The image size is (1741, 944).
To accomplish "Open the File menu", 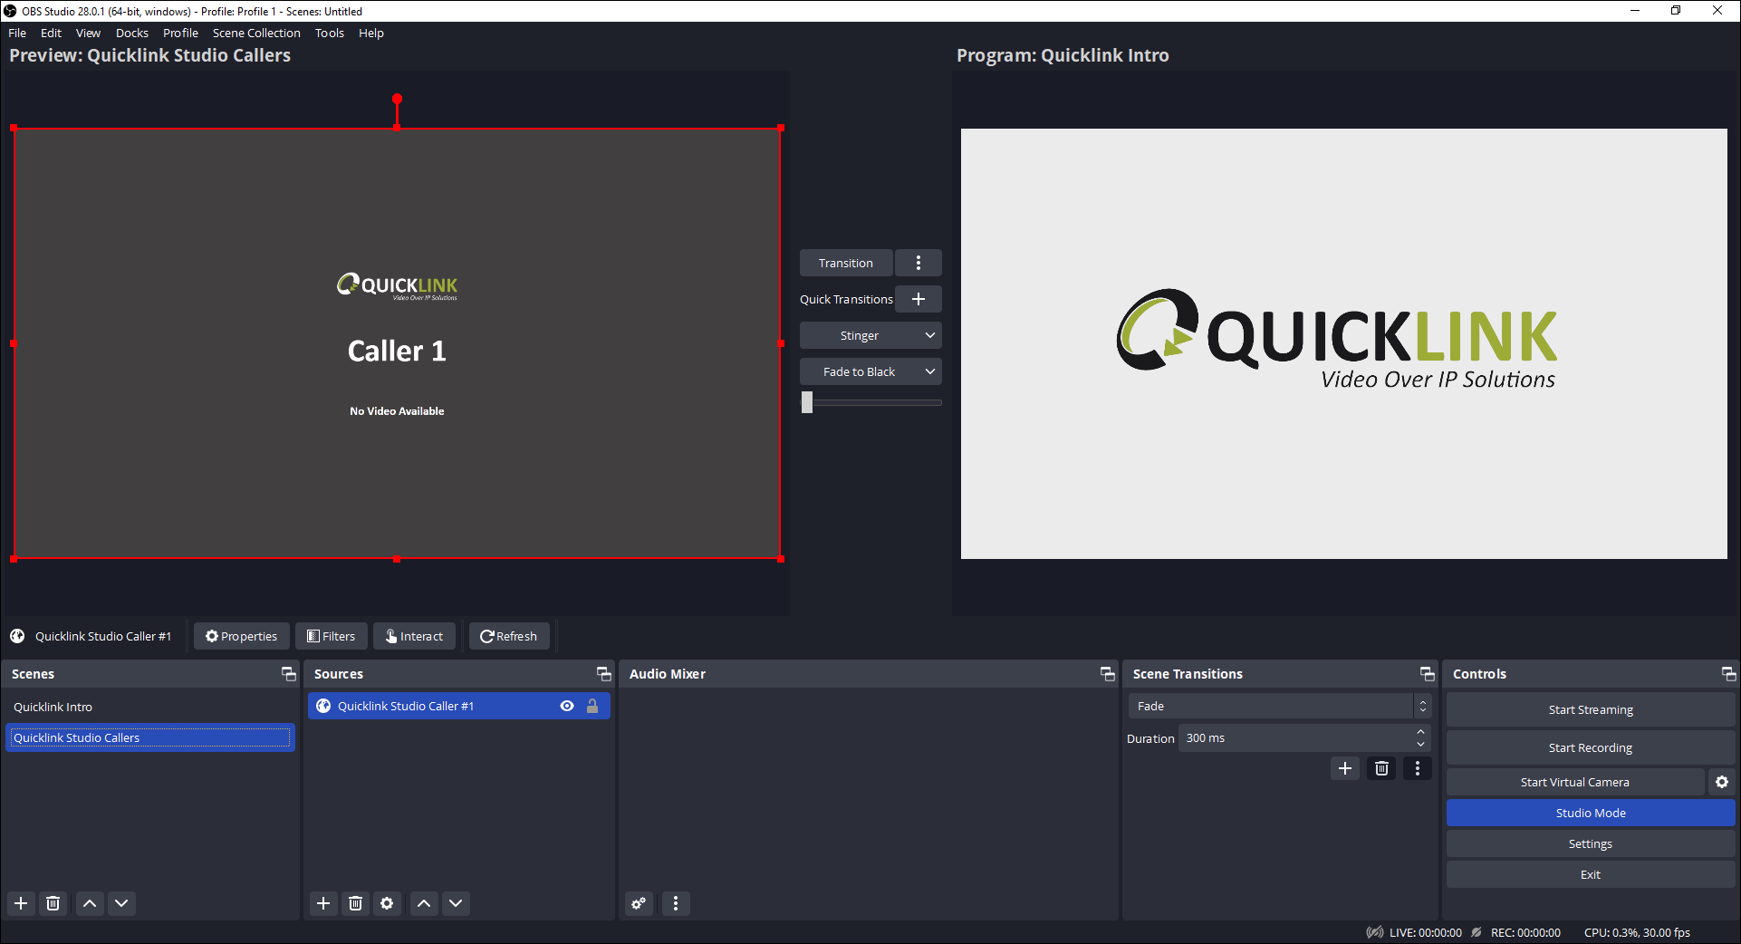I will pyautogui.click(x=17, y=33).
